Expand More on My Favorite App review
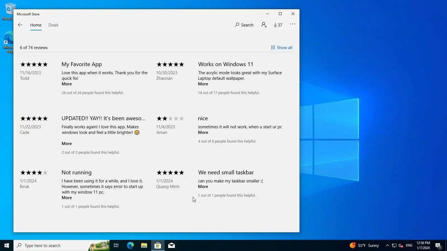Screen dimensions: 447x251 pyautogui.click(x=67, y=84)
